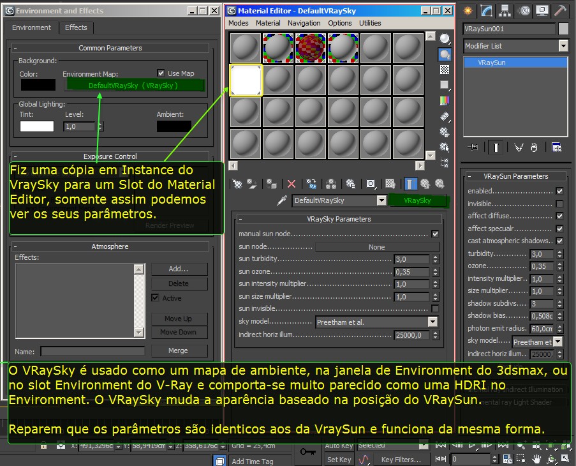Click Select By Material icon
Image resolution: width=576 pixels, height=466 pixels.
445,147
